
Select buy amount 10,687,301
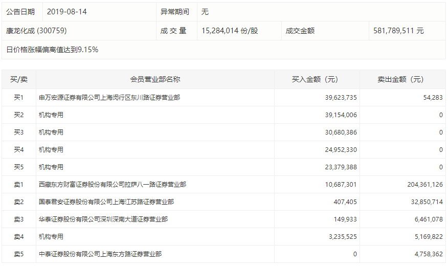pyautogui.click(x=341, y=185)
